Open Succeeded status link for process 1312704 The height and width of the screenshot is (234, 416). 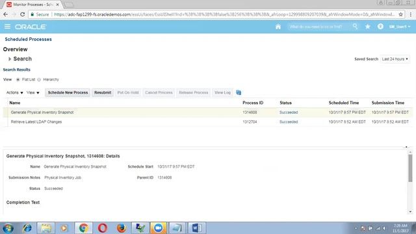click(289, 122)
